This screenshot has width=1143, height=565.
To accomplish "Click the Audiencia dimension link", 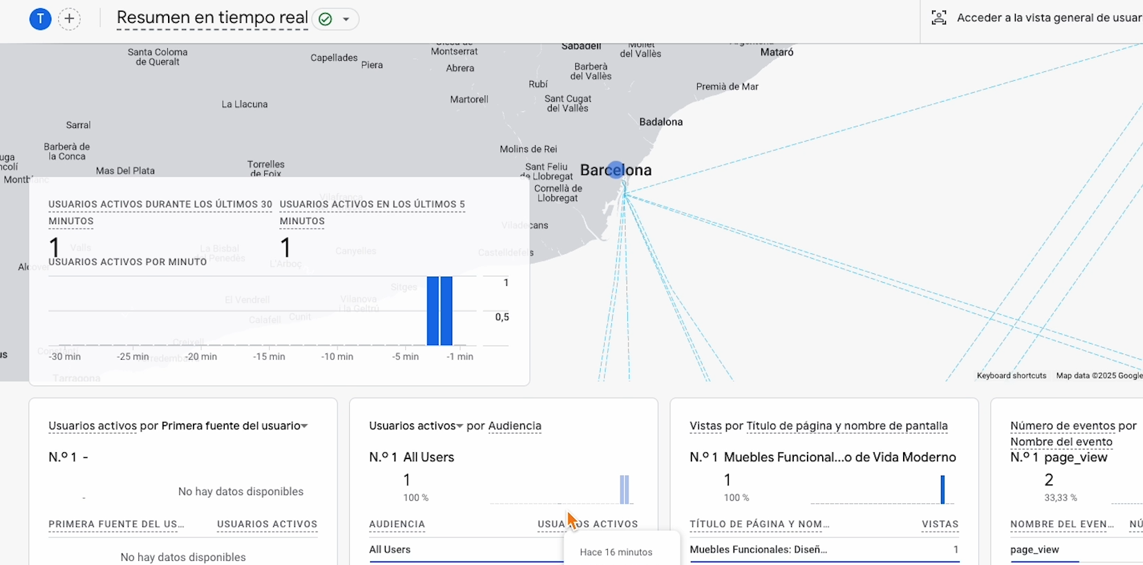I will pyautogui.click(x=514, y=426).
